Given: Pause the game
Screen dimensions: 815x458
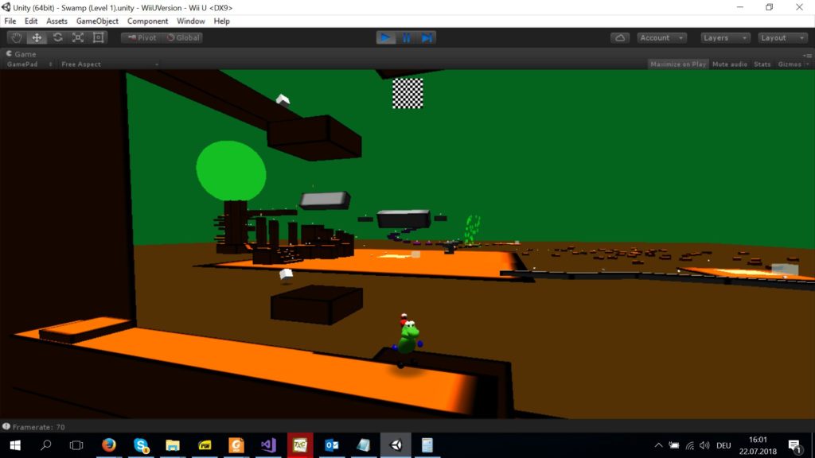Looking at the screenshot, I should 407,38.
